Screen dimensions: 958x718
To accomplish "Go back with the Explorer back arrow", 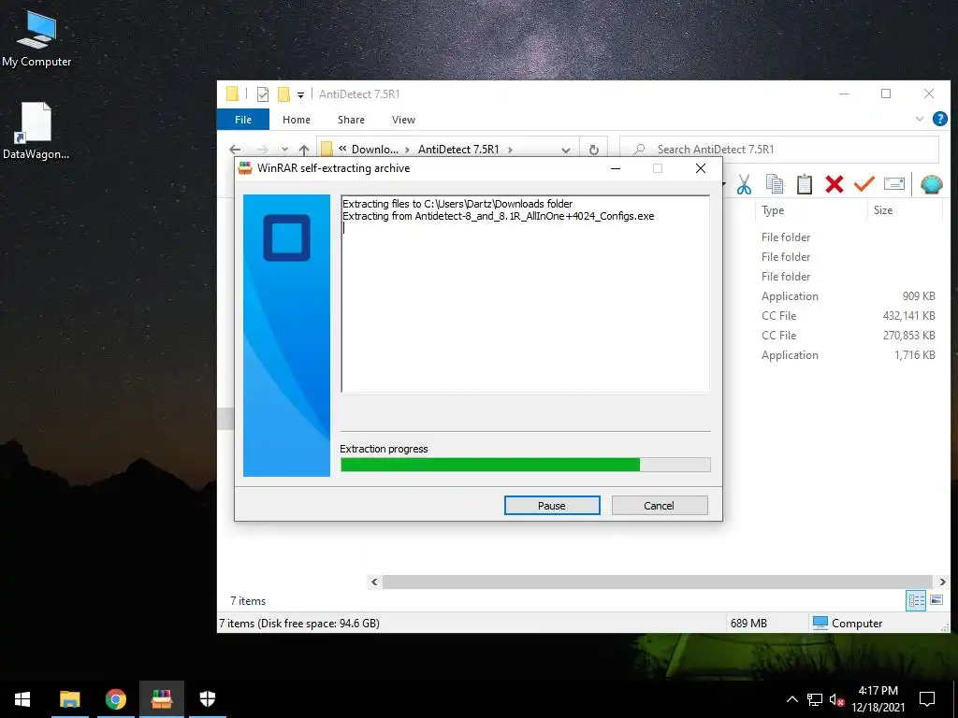I will click(235, 150).
